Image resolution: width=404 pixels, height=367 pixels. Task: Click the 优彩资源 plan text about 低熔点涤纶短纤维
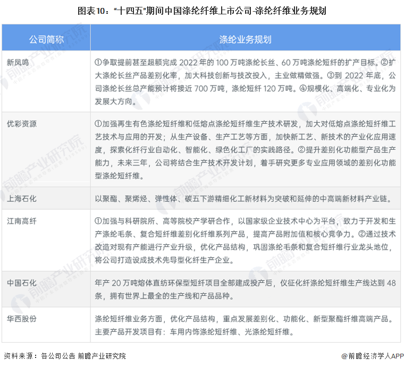click(x=245, y=150)
